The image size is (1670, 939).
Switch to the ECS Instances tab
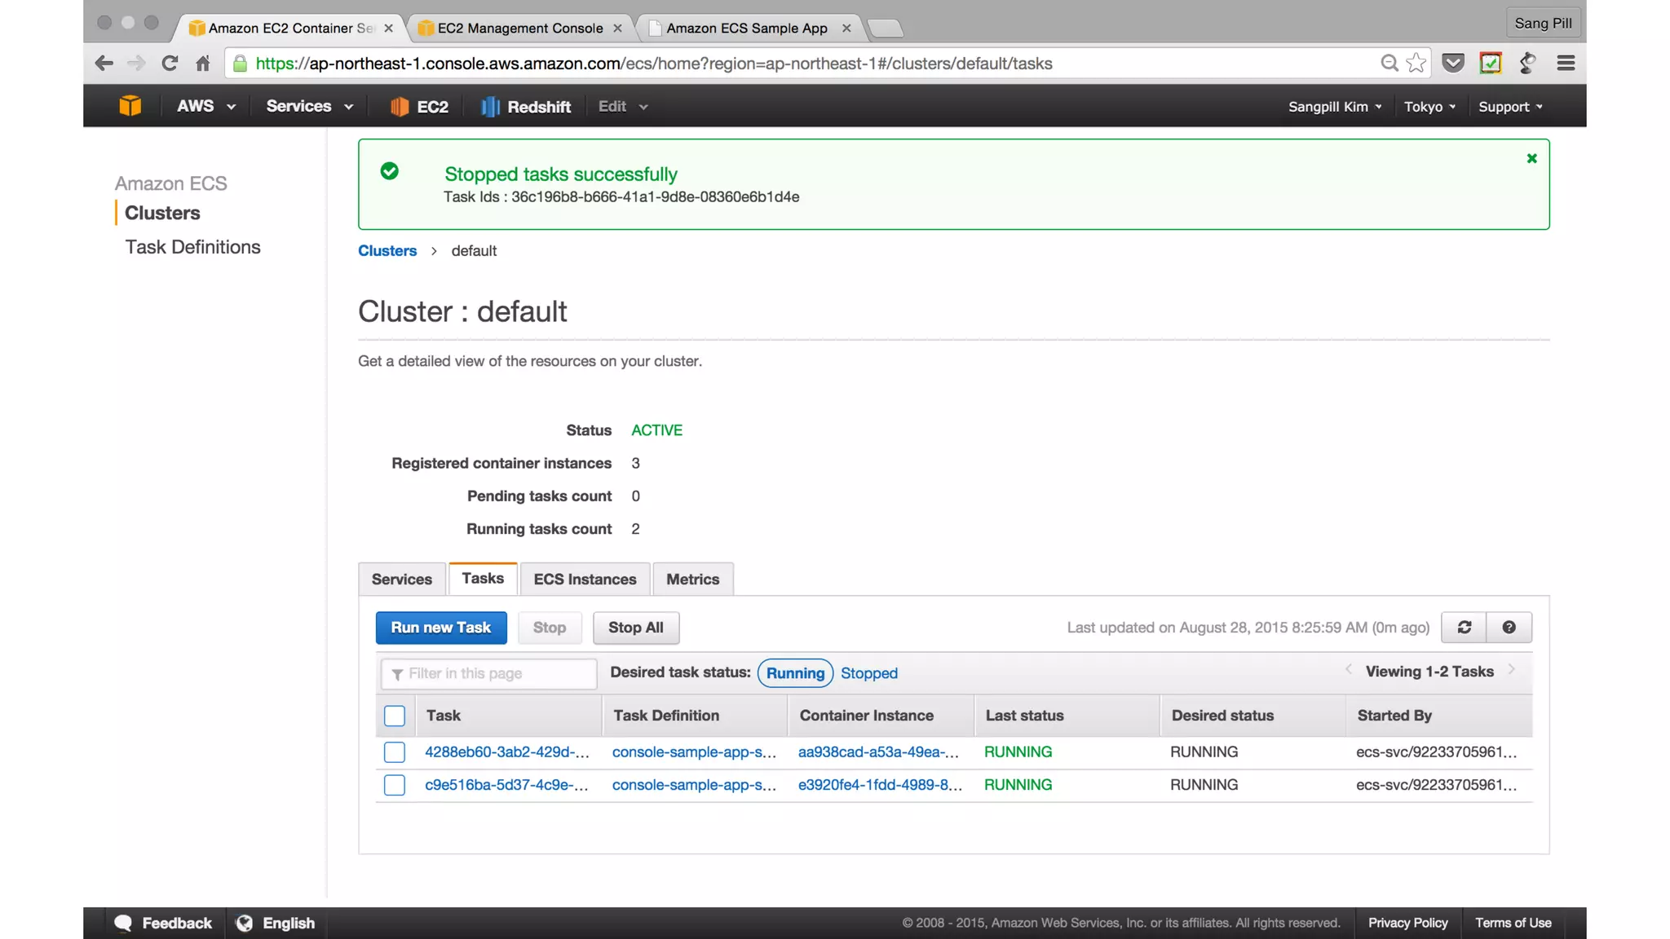(585, 580)
